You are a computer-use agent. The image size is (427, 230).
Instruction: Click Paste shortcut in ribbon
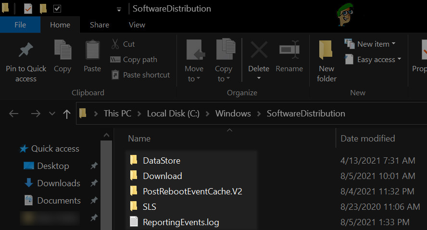click(x=140, y=75)
